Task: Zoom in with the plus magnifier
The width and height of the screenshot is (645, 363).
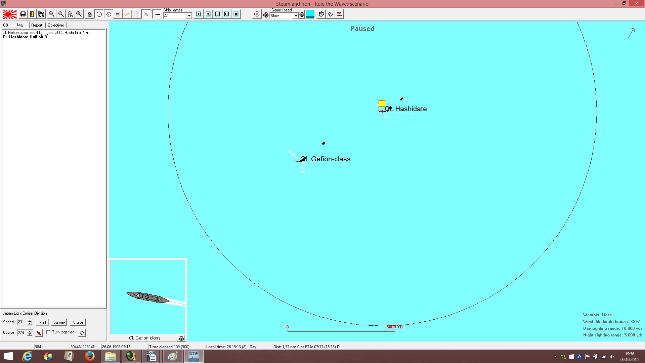Action: (x=51, y=14)
